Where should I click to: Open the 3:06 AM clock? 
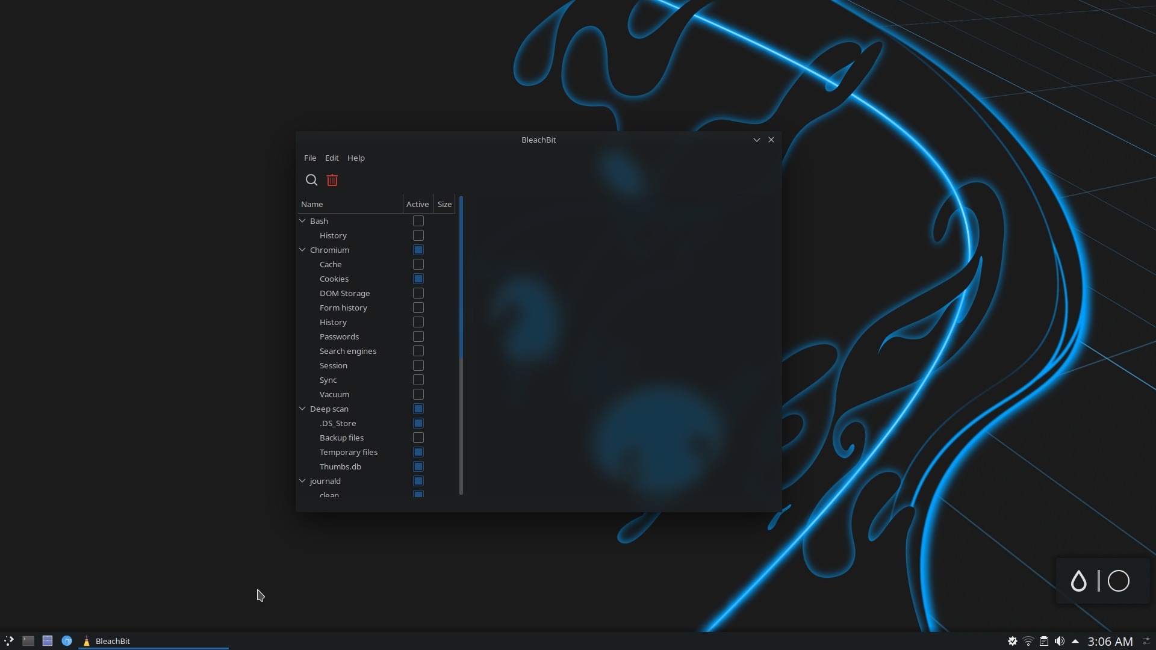1110,642
